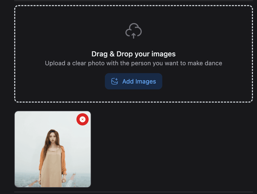Image resolution: width=257 pixels, height=194 pixels.
Task: Click the upload instruction subtitle text
Action: 133,63
